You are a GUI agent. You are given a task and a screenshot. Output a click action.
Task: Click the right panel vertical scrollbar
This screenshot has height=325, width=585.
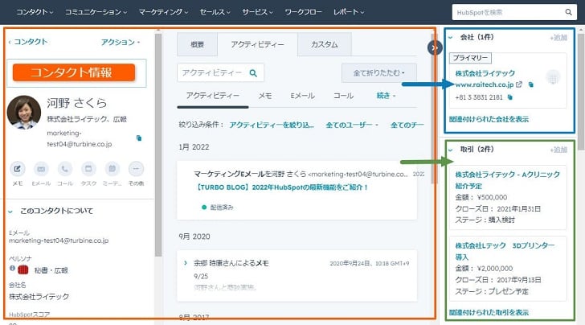pos(581,92)
